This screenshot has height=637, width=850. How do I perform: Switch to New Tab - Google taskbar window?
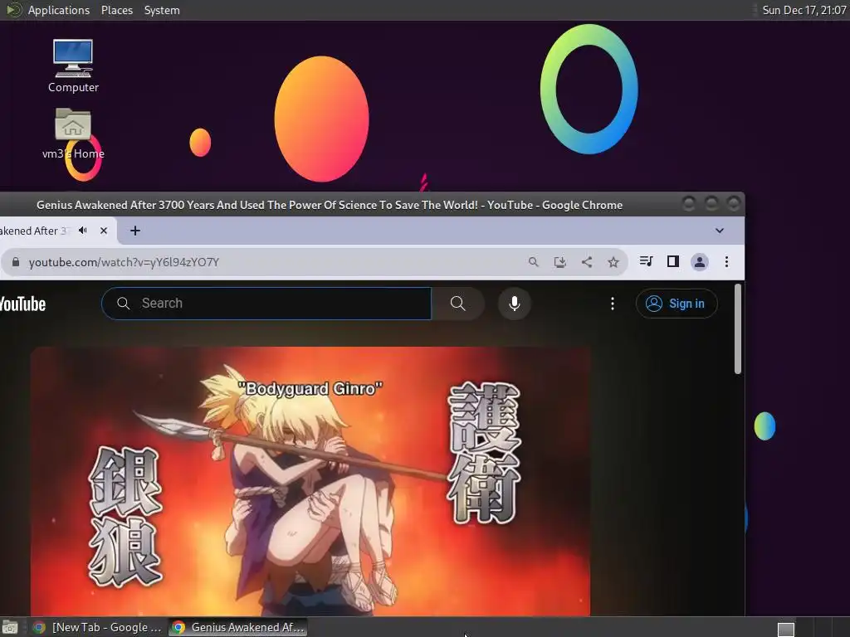98,627
